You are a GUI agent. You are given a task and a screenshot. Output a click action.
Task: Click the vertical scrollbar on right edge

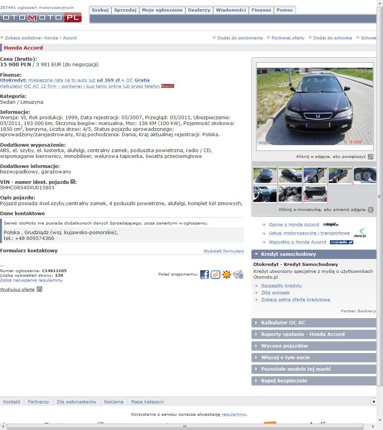(x=380, y=196)
